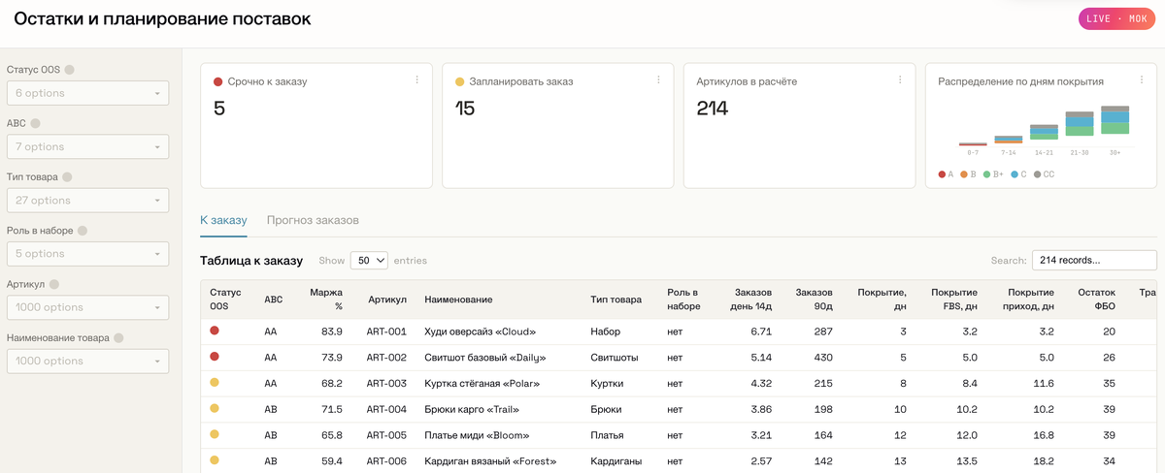The height and width of the screenshot is (473, 1165).
Task: Click info icon beside «Роль в наборе» filter
Action: click(83, 231)
